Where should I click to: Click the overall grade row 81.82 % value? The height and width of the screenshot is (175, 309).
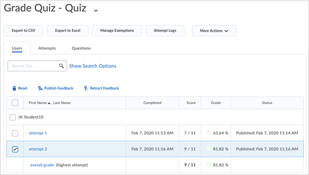221,165
